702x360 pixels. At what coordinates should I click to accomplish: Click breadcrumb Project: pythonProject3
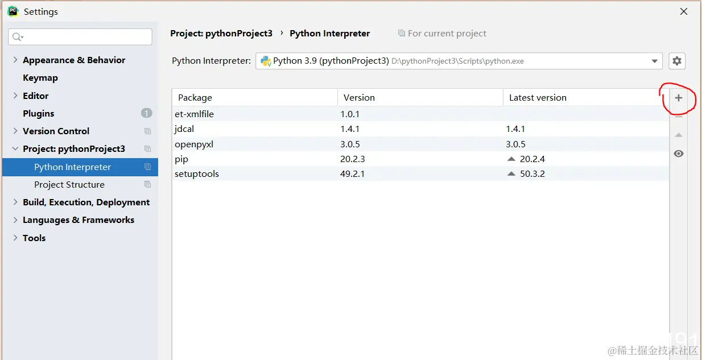221,34
